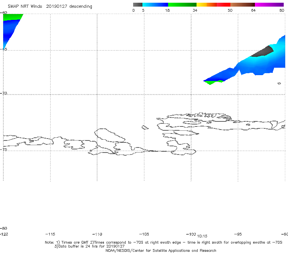Click the '50' label under the color bar

click(230, 10)
